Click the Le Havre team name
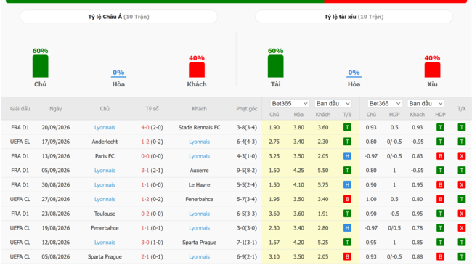The width and height of the screenshot is (472, 268). [x=199, y=185]
